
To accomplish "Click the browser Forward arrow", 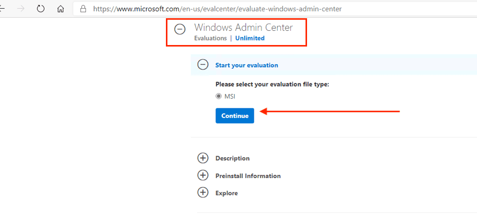I will [x=21, y=9].
